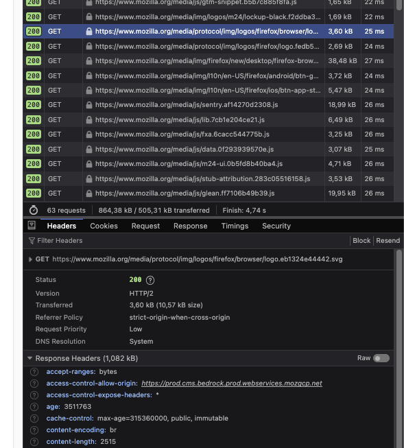Screen dimensions: 404x448
Task: Open the Timings tab
Action: click(235, 226)
